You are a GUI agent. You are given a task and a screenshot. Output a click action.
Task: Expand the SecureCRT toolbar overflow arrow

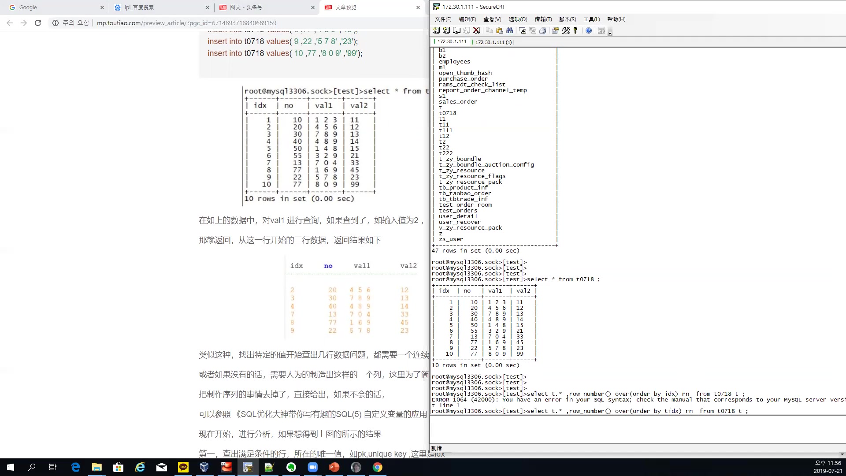[610, 33]
